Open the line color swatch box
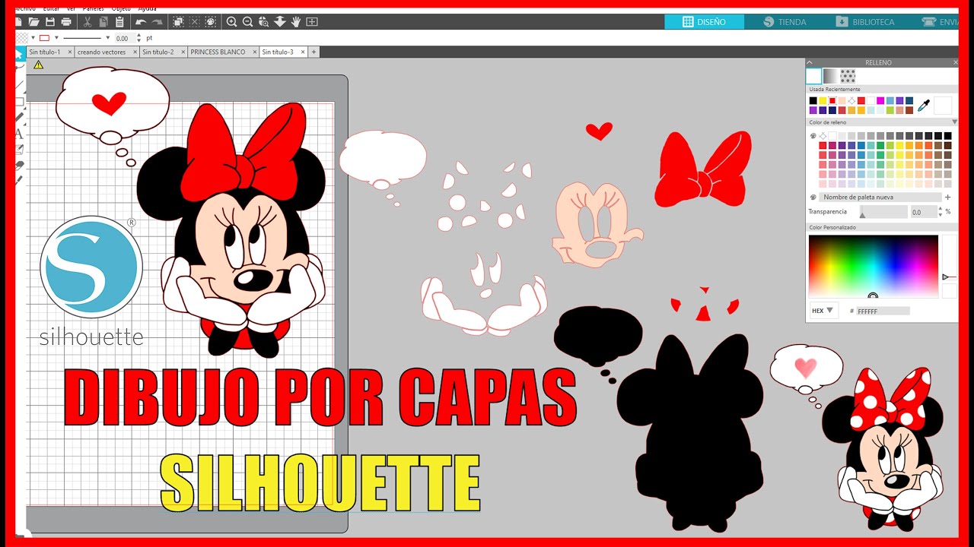 45,38
